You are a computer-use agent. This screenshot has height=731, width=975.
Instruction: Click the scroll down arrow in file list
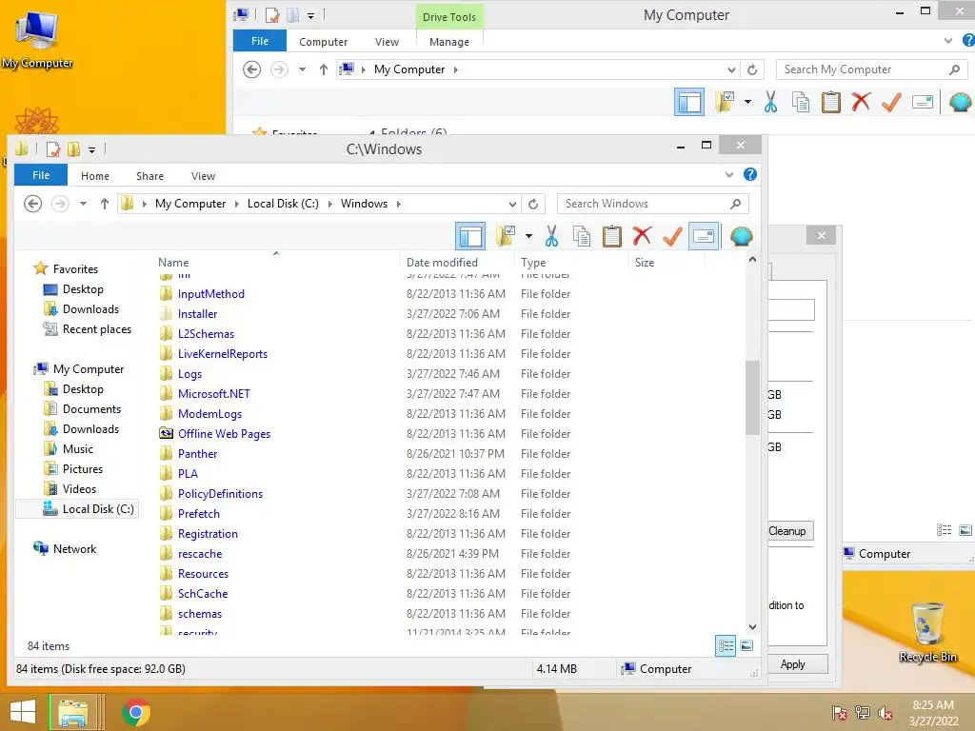pyautogui.click(x=752, y=626)
